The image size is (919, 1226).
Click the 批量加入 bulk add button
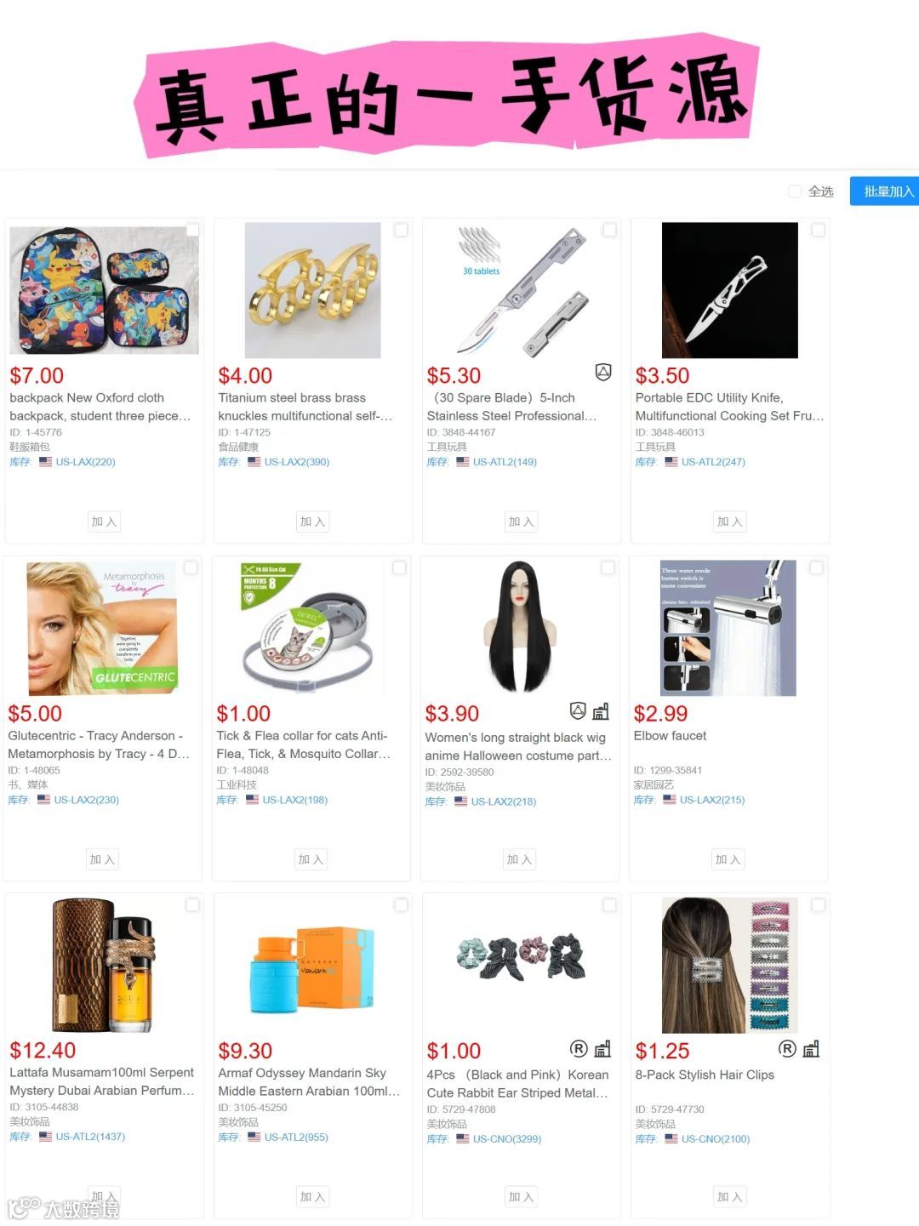pos(885,191)
